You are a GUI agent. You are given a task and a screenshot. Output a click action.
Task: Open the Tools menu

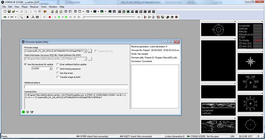click(x=44, y=7)
